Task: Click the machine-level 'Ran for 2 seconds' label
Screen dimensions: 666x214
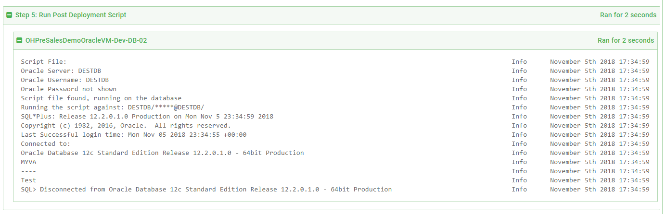Action: (x=626, y=41)
